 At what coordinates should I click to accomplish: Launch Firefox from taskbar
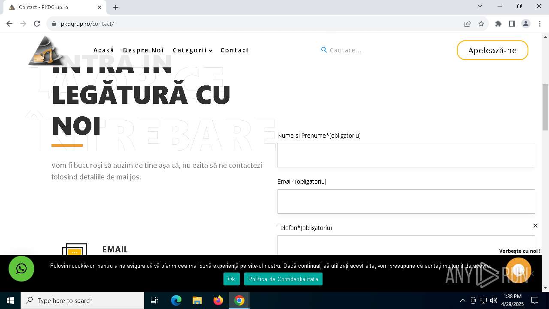(x=218, y=300)
